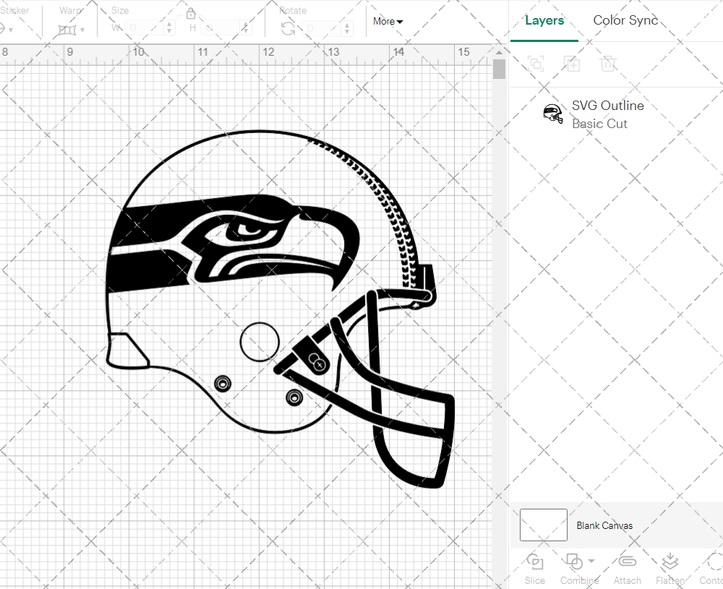The image size is (723, 589).
Task: Click the Height size input field
Action: tap(221, 27)
